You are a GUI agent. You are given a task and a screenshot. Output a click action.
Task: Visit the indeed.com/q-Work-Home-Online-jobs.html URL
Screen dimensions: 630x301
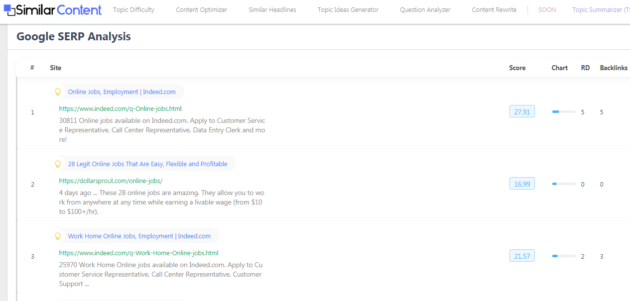coord(138,253)
